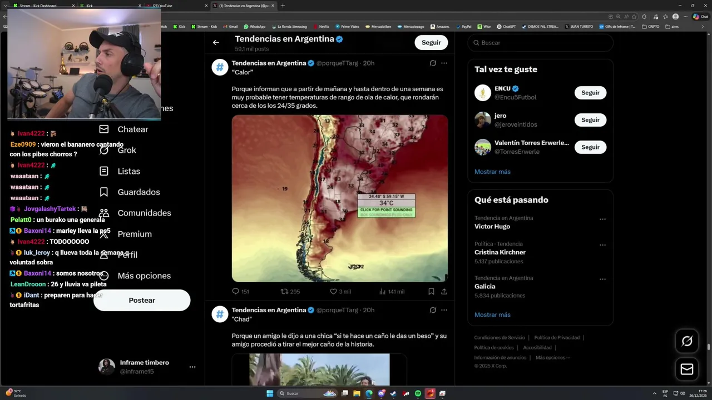Open ChatGPT bookmark
The height and width of the screenshot is (400, 712).
pyautogui.click(x=506, y=26)
